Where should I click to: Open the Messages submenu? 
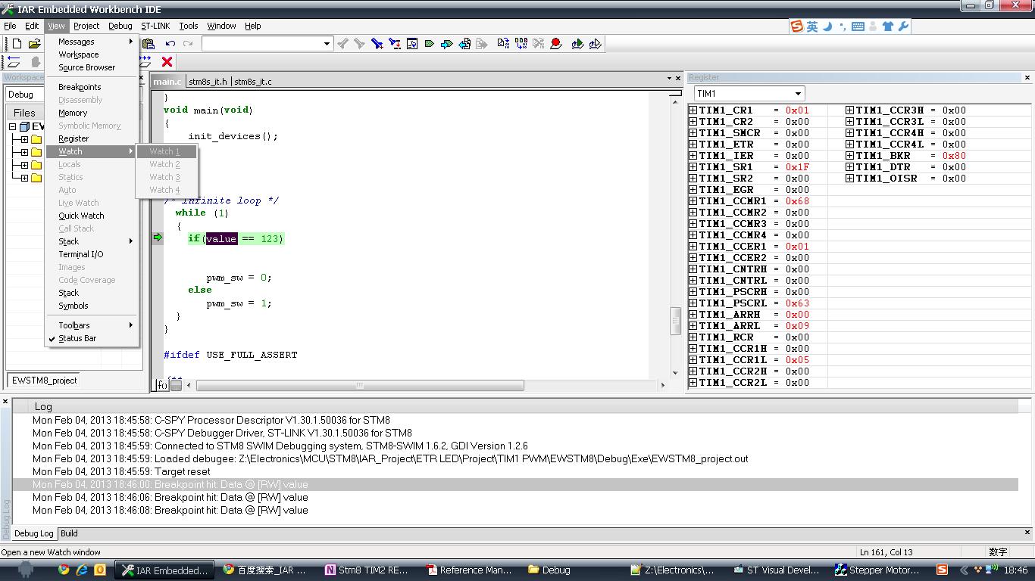(91, 42)
